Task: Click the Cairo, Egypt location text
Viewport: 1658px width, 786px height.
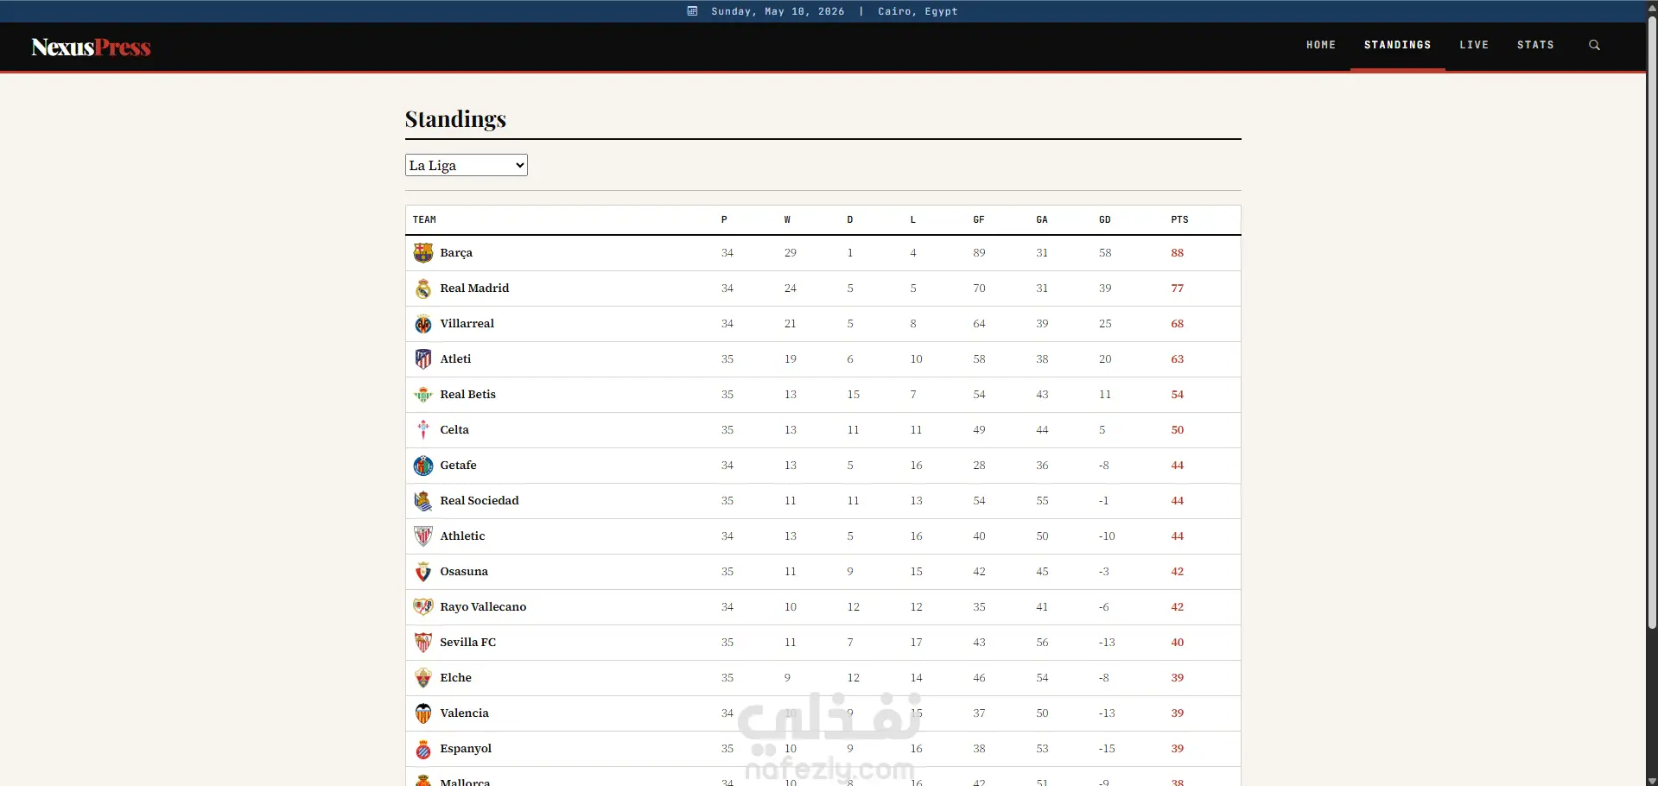Action: coord(918,11)
